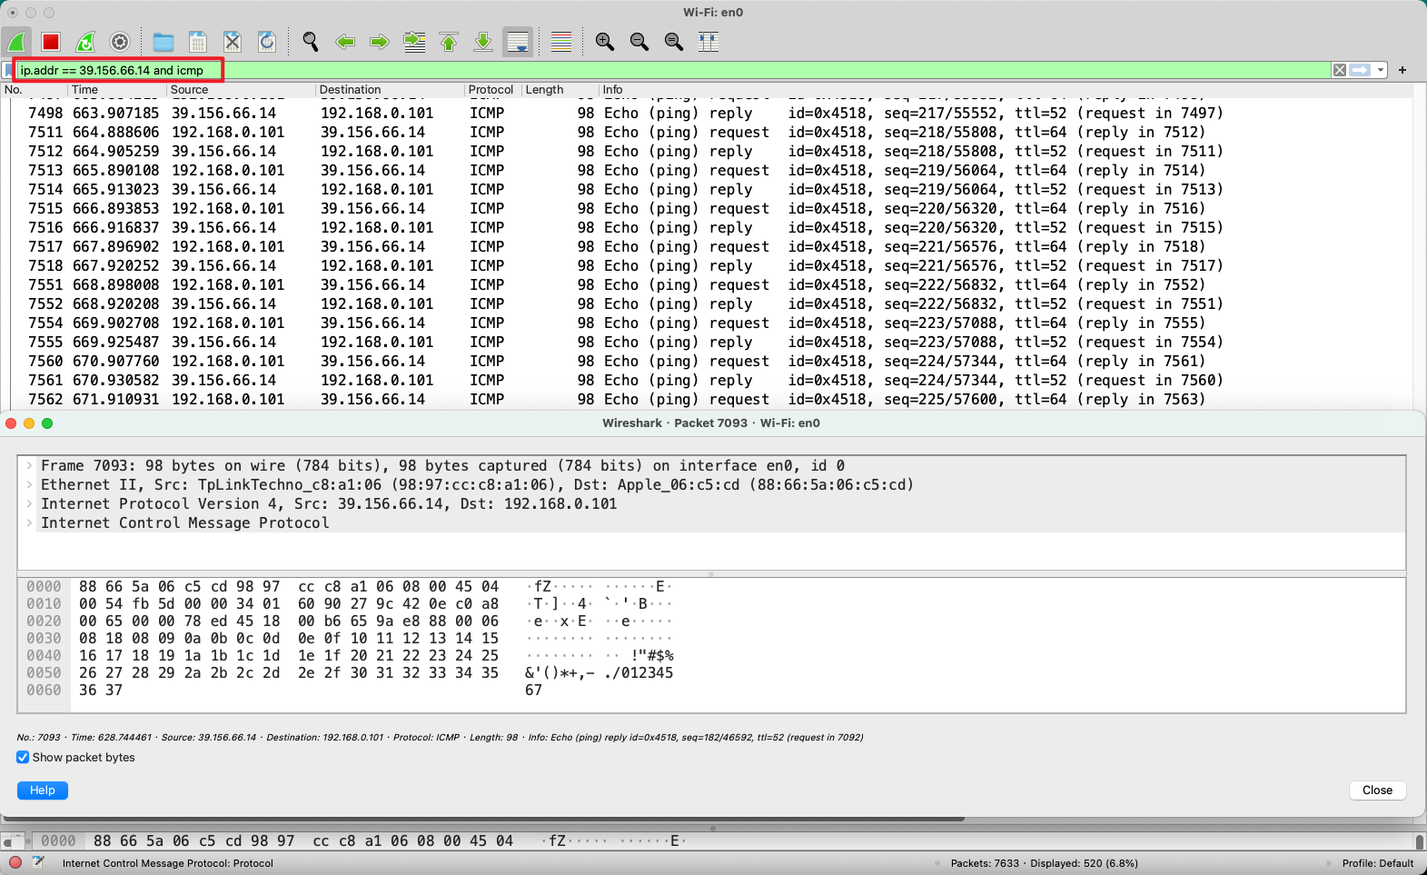Open the recent display filters dropdown
This screenshot has width=1427, height=875.
click(1381, 70)
